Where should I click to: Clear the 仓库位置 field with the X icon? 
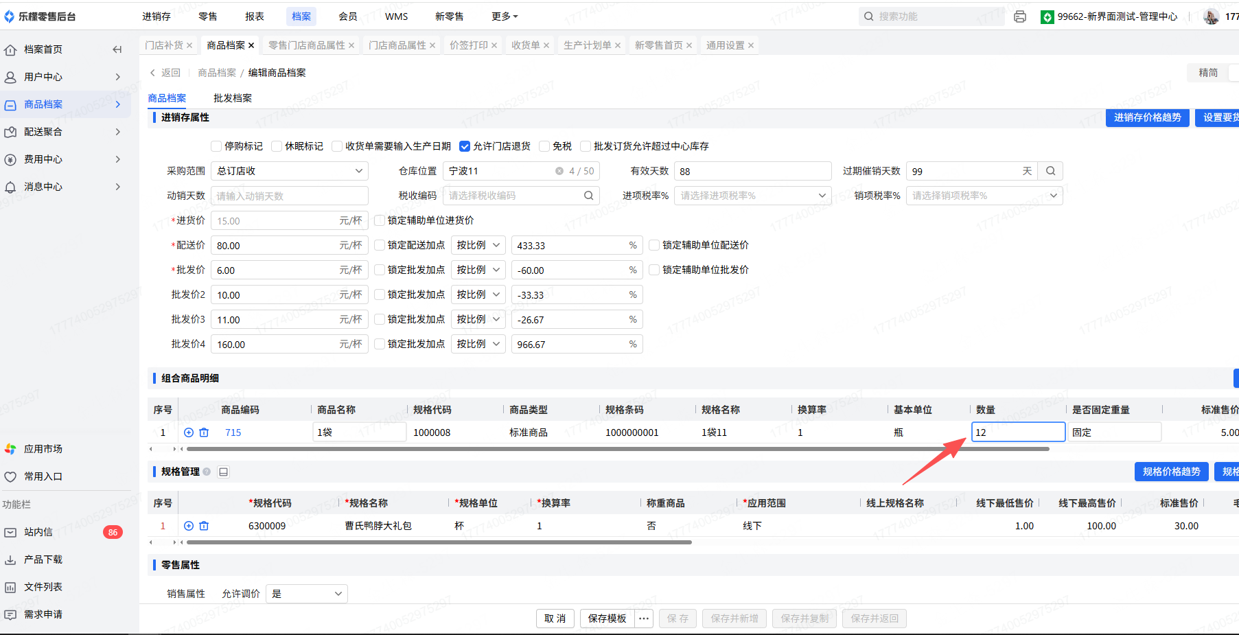559,171
